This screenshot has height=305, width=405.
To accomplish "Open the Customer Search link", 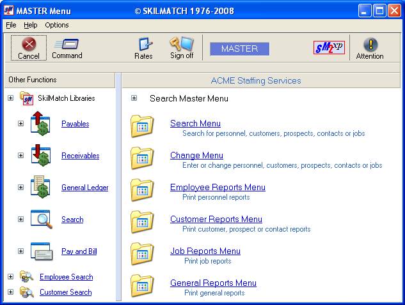I will [66, 292].
